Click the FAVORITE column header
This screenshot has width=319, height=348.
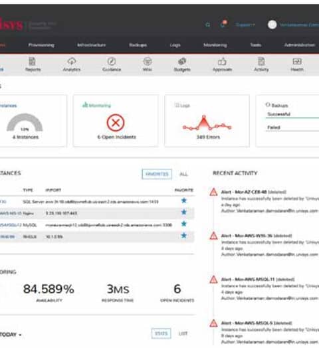(183, 190)
